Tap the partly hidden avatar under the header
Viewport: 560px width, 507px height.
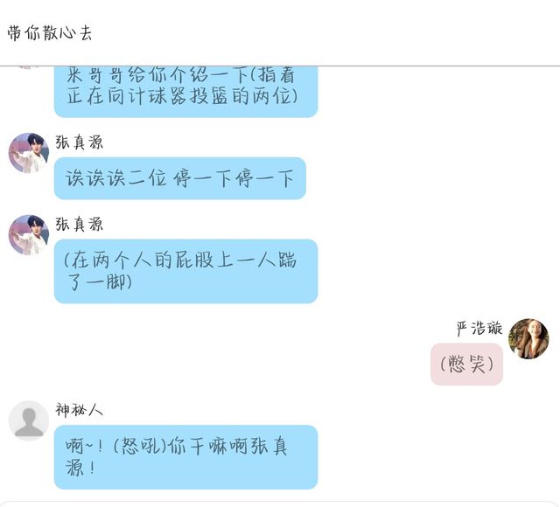click(27, 67)
